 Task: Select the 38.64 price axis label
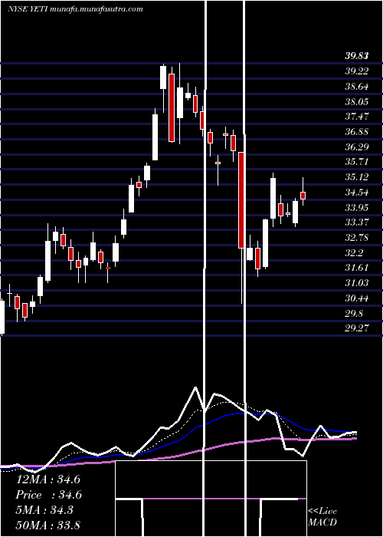click(x=356, y=86)
